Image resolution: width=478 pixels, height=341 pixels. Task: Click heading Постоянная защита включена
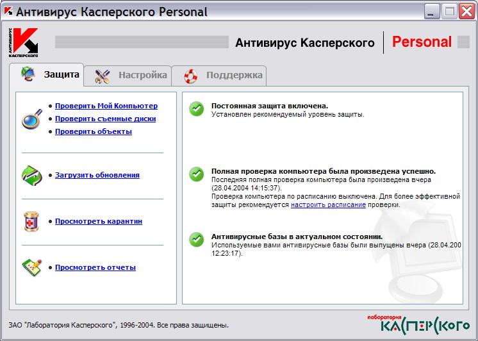(x=270, y=106)
